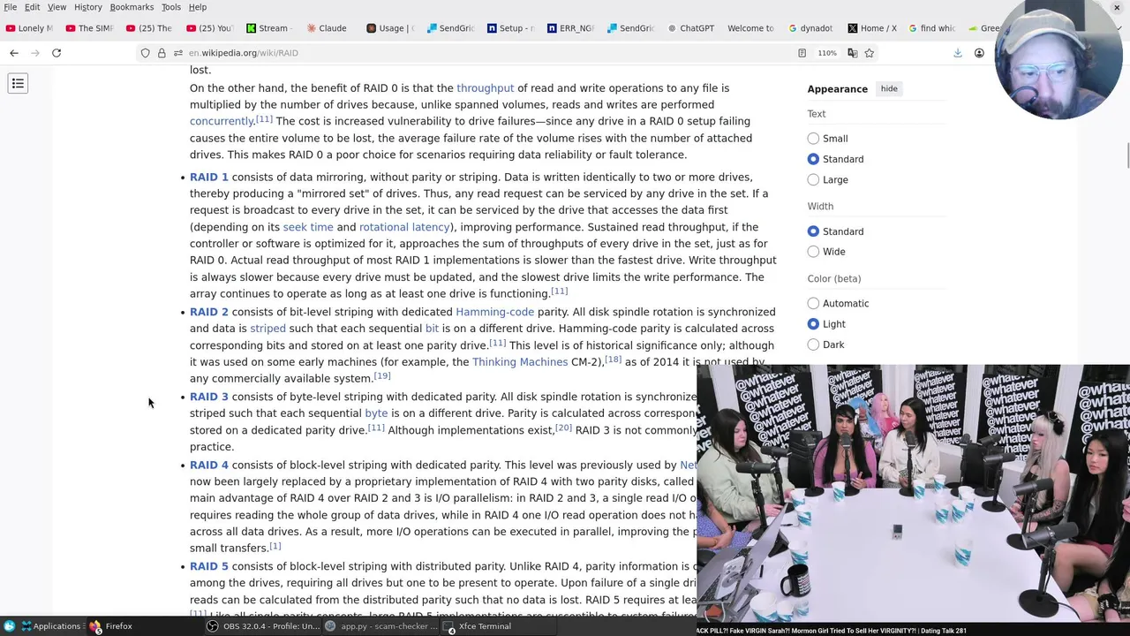
Task: Open the Welcome to tab
Action: tap(750, 28)
